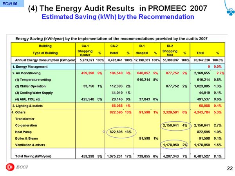Click the value 12,198,361

[x=142, y=60]
